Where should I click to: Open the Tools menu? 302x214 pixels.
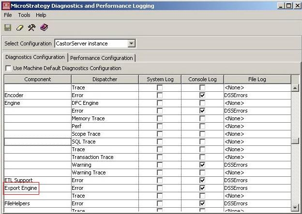tap(24, 15)
